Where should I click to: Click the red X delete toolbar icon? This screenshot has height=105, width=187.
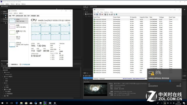(x=102, y=14)
